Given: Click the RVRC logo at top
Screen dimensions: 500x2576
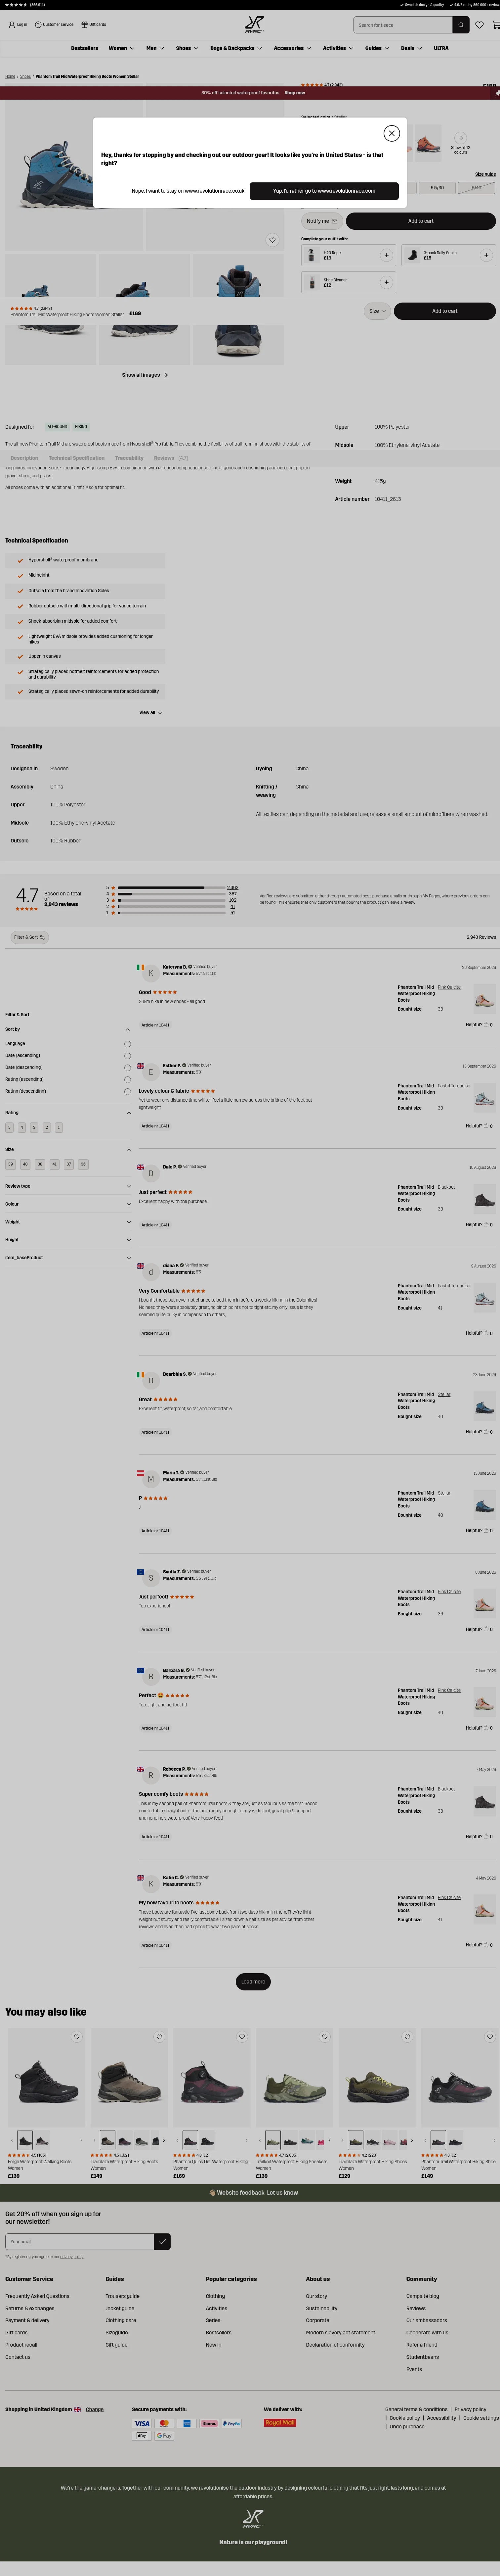Looking at the screenshot, I should click(255, 25).
